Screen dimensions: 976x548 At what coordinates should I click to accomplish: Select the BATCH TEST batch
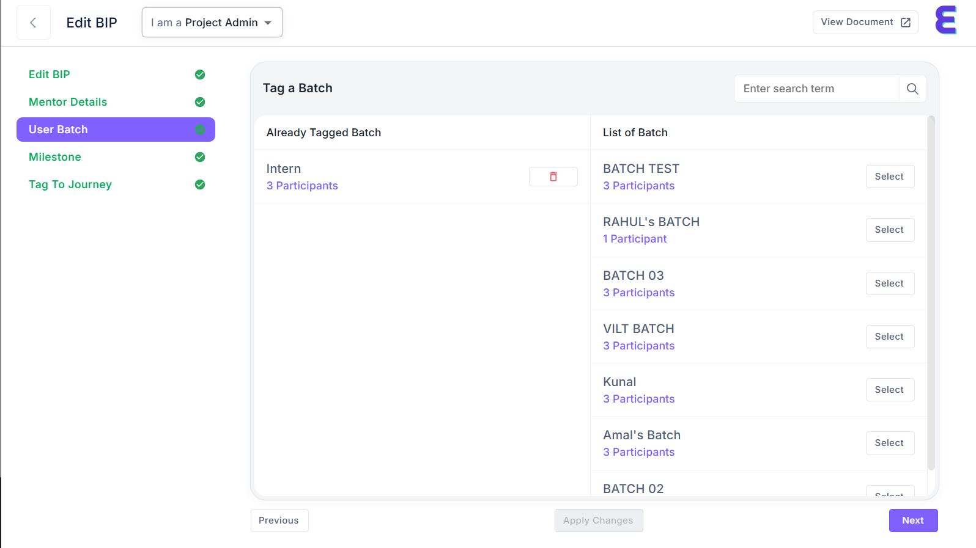(x=889, y=177)
